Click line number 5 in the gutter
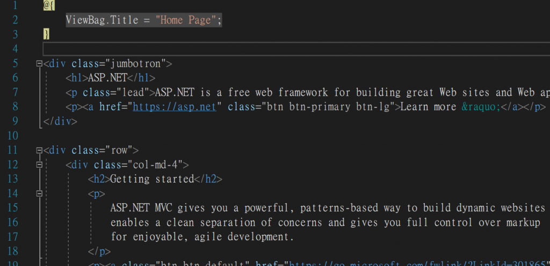Image resolution: width=550 pixels, height=266 pixels. pyautogui.click(x=15, y=63)
